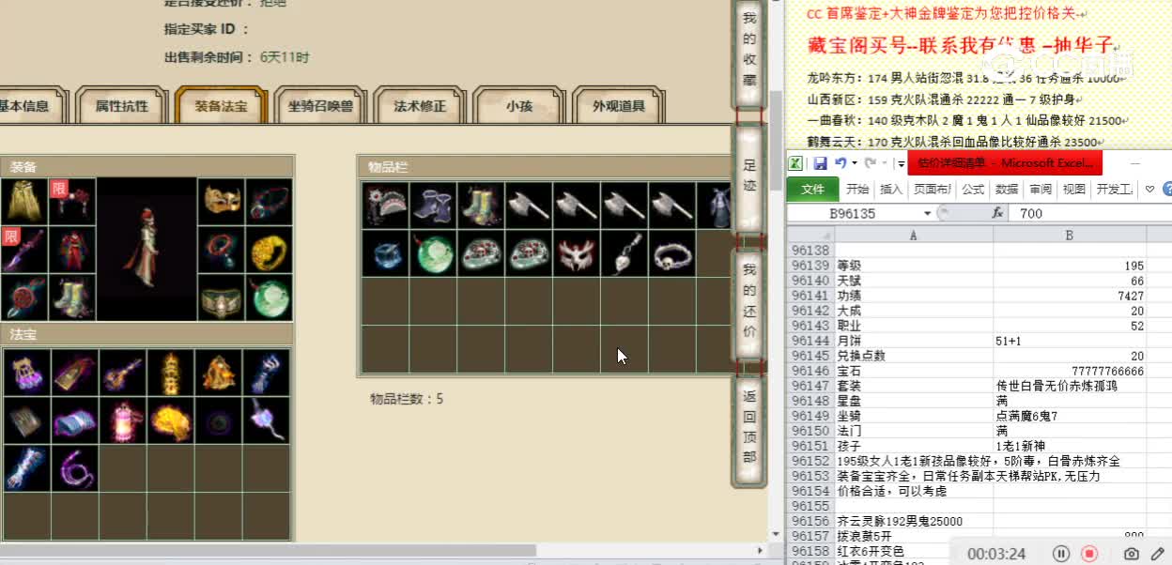Image resolution: width=1172 pixels, height=565 pixels.
Task: Select the pink lantern magic treasure
Action: (x=122, y=420)
